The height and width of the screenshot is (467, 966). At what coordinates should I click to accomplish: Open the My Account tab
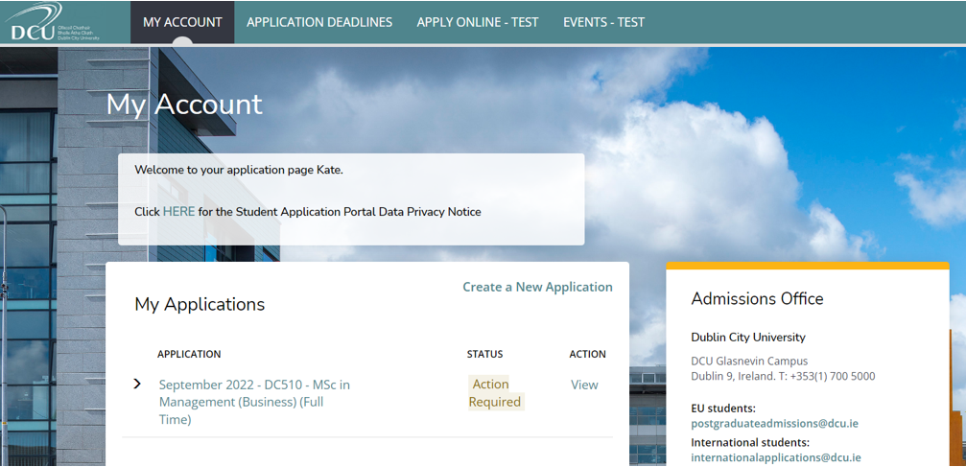tap(182, 22)
